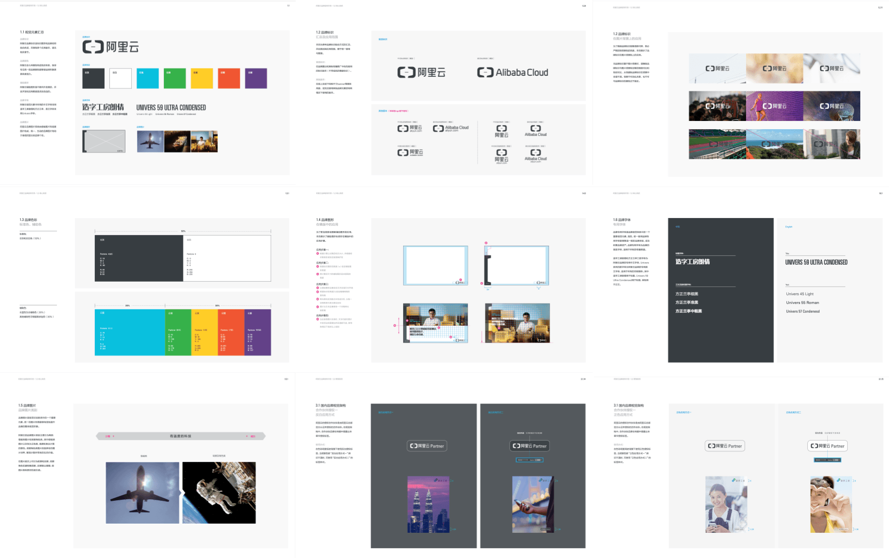The image size is (889, 558).
Task: Click the 有温度的科技 gray banner
Action: pos(181,436)
